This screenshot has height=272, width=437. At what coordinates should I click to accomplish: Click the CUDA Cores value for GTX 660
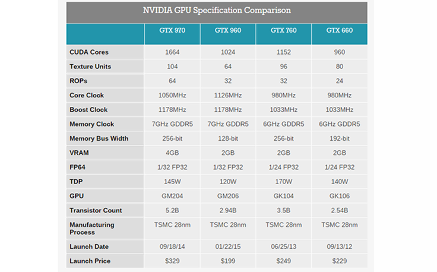pos(340,52)
